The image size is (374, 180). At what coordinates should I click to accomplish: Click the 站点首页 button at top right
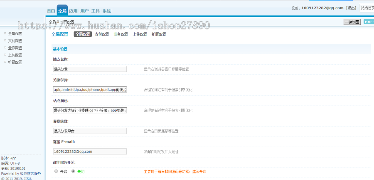click(367, 8)
